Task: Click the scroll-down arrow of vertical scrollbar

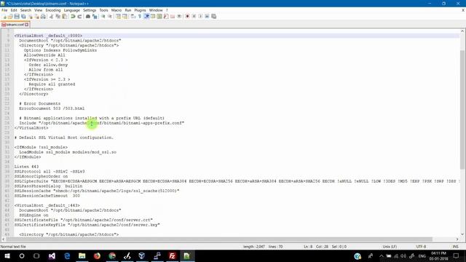Action: point(462,234)
